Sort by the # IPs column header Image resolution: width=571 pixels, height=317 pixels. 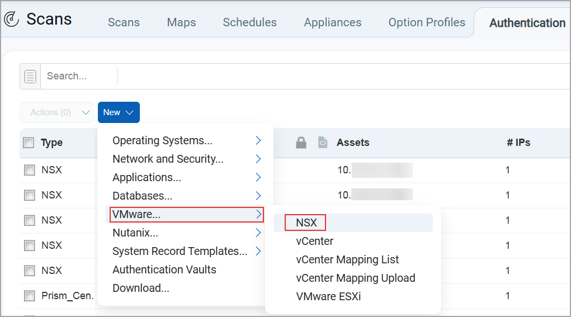point(518,143)
